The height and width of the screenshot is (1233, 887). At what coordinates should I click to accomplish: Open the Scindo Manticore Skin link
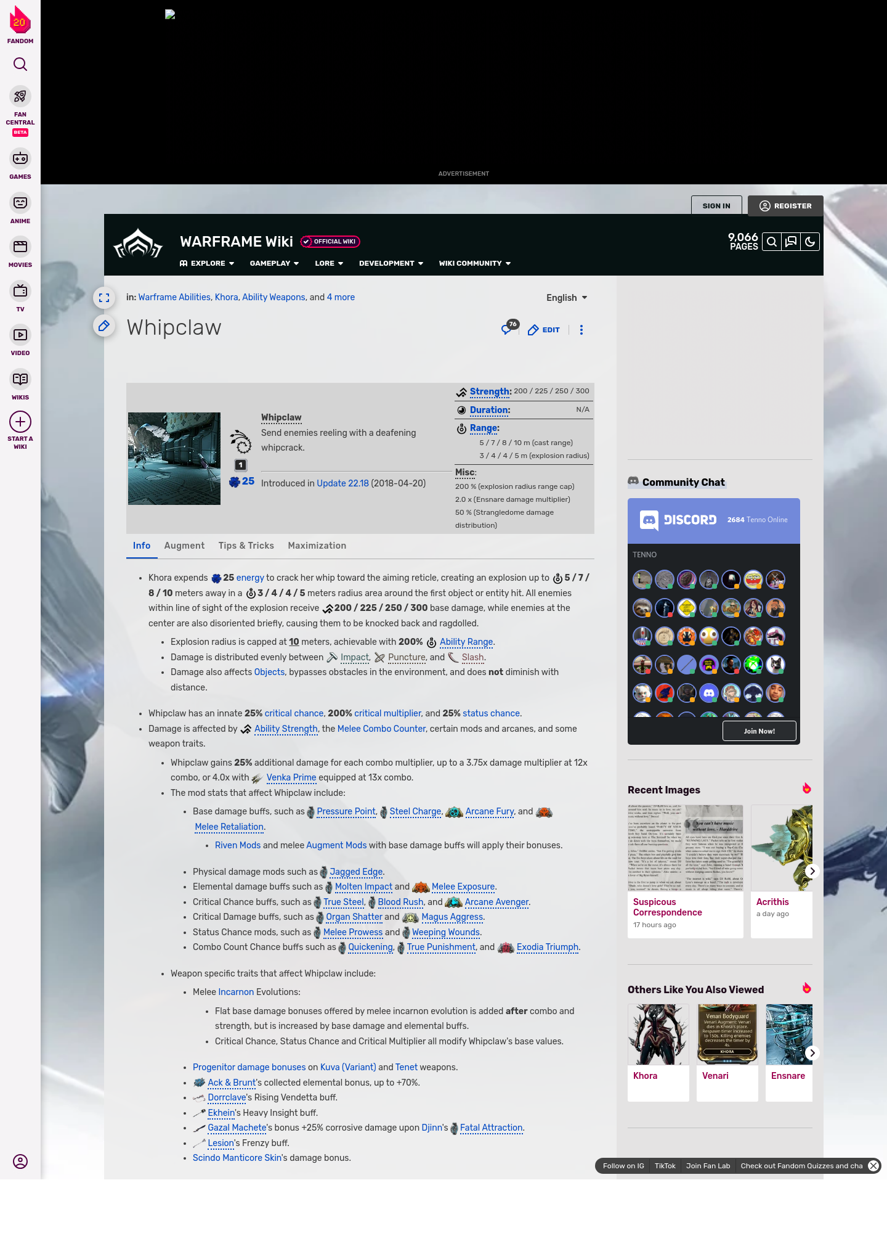click(x=237, y=1158)
